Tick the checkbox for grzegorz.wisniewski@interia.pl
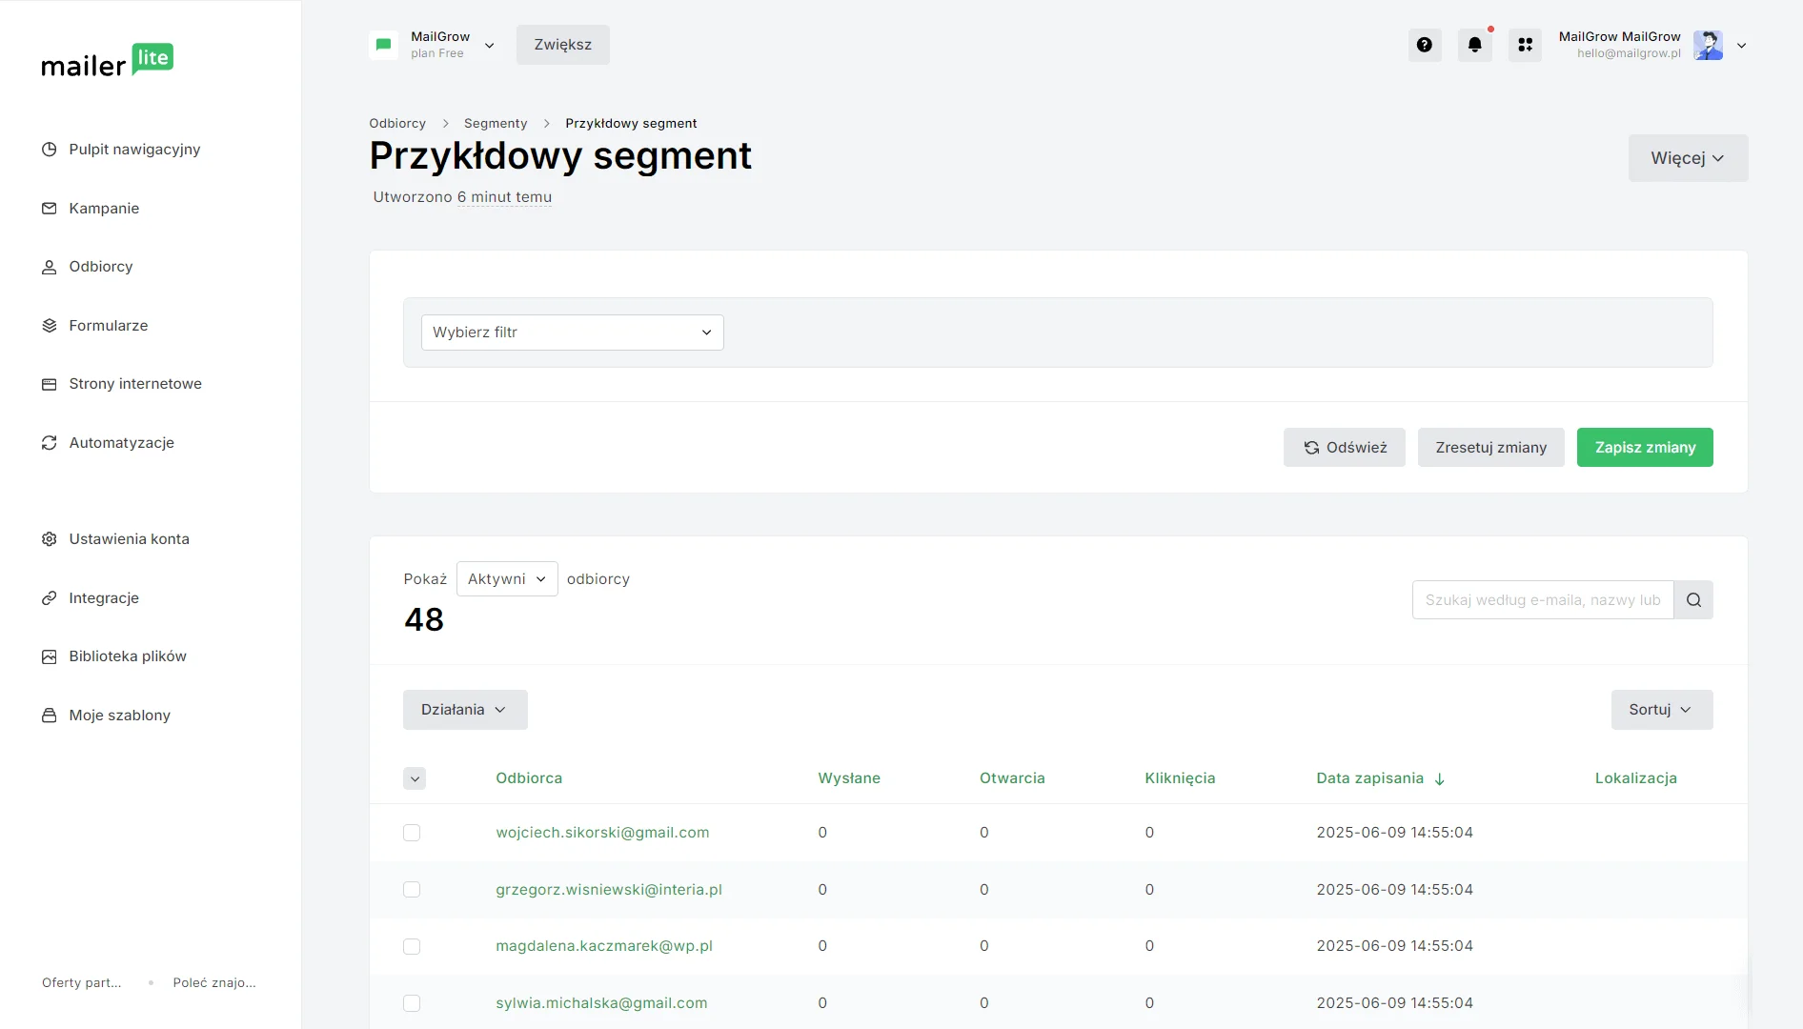The height and width of the screenshot is (1029, 1803). (x=412, y=890)
